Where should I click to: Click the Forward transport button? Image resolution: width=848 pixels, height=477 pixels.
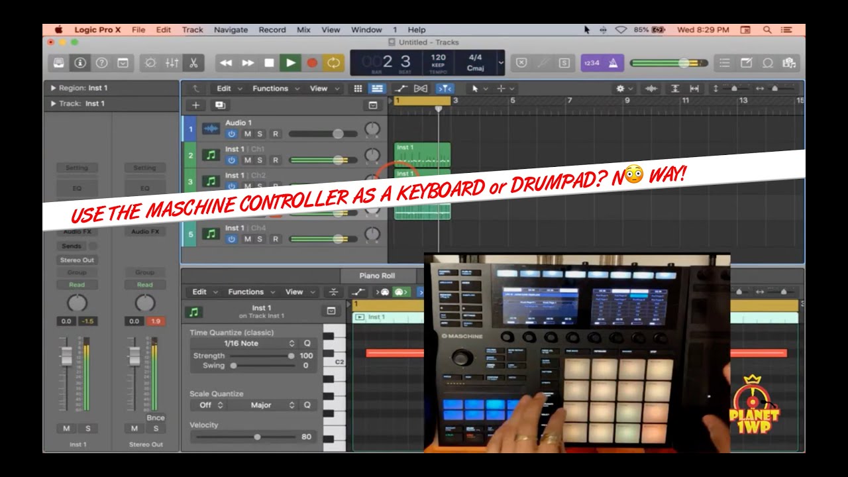pyautogui.click(x=248, y=63)
